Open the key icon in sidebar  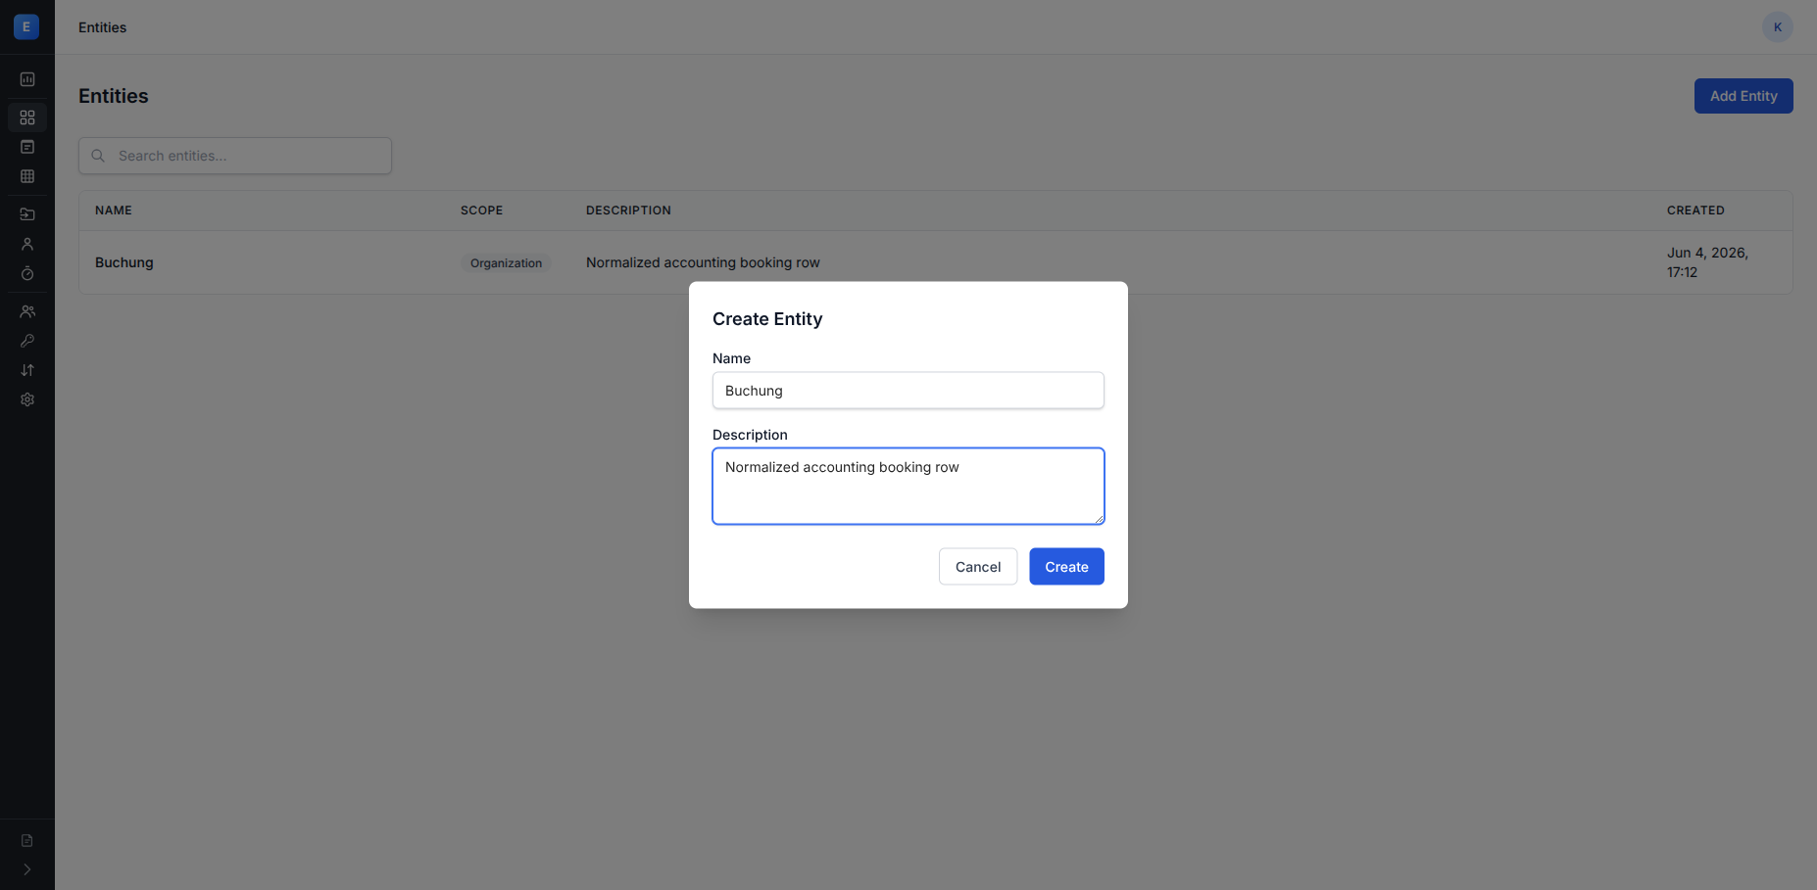[27, 341]
